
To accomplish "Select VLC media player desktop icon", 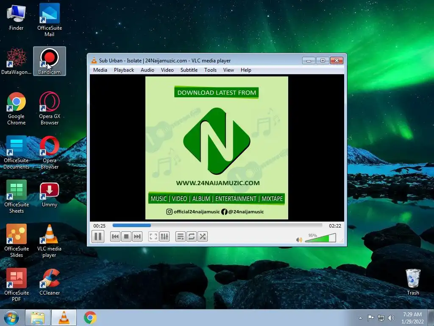I will pos(50,241).
